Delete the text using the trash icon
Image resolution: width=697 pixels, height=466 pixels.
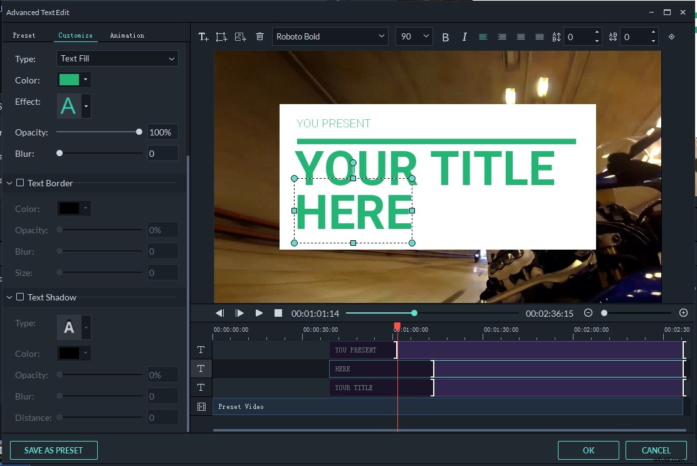259,36
